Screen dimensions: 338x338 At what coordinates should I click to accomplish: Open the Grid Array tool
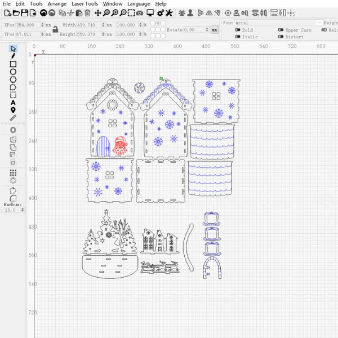(13, 172)
